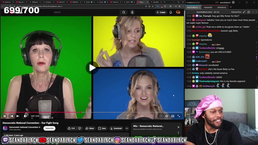Open YouTube notifications bell

click(x=171, y=12)
